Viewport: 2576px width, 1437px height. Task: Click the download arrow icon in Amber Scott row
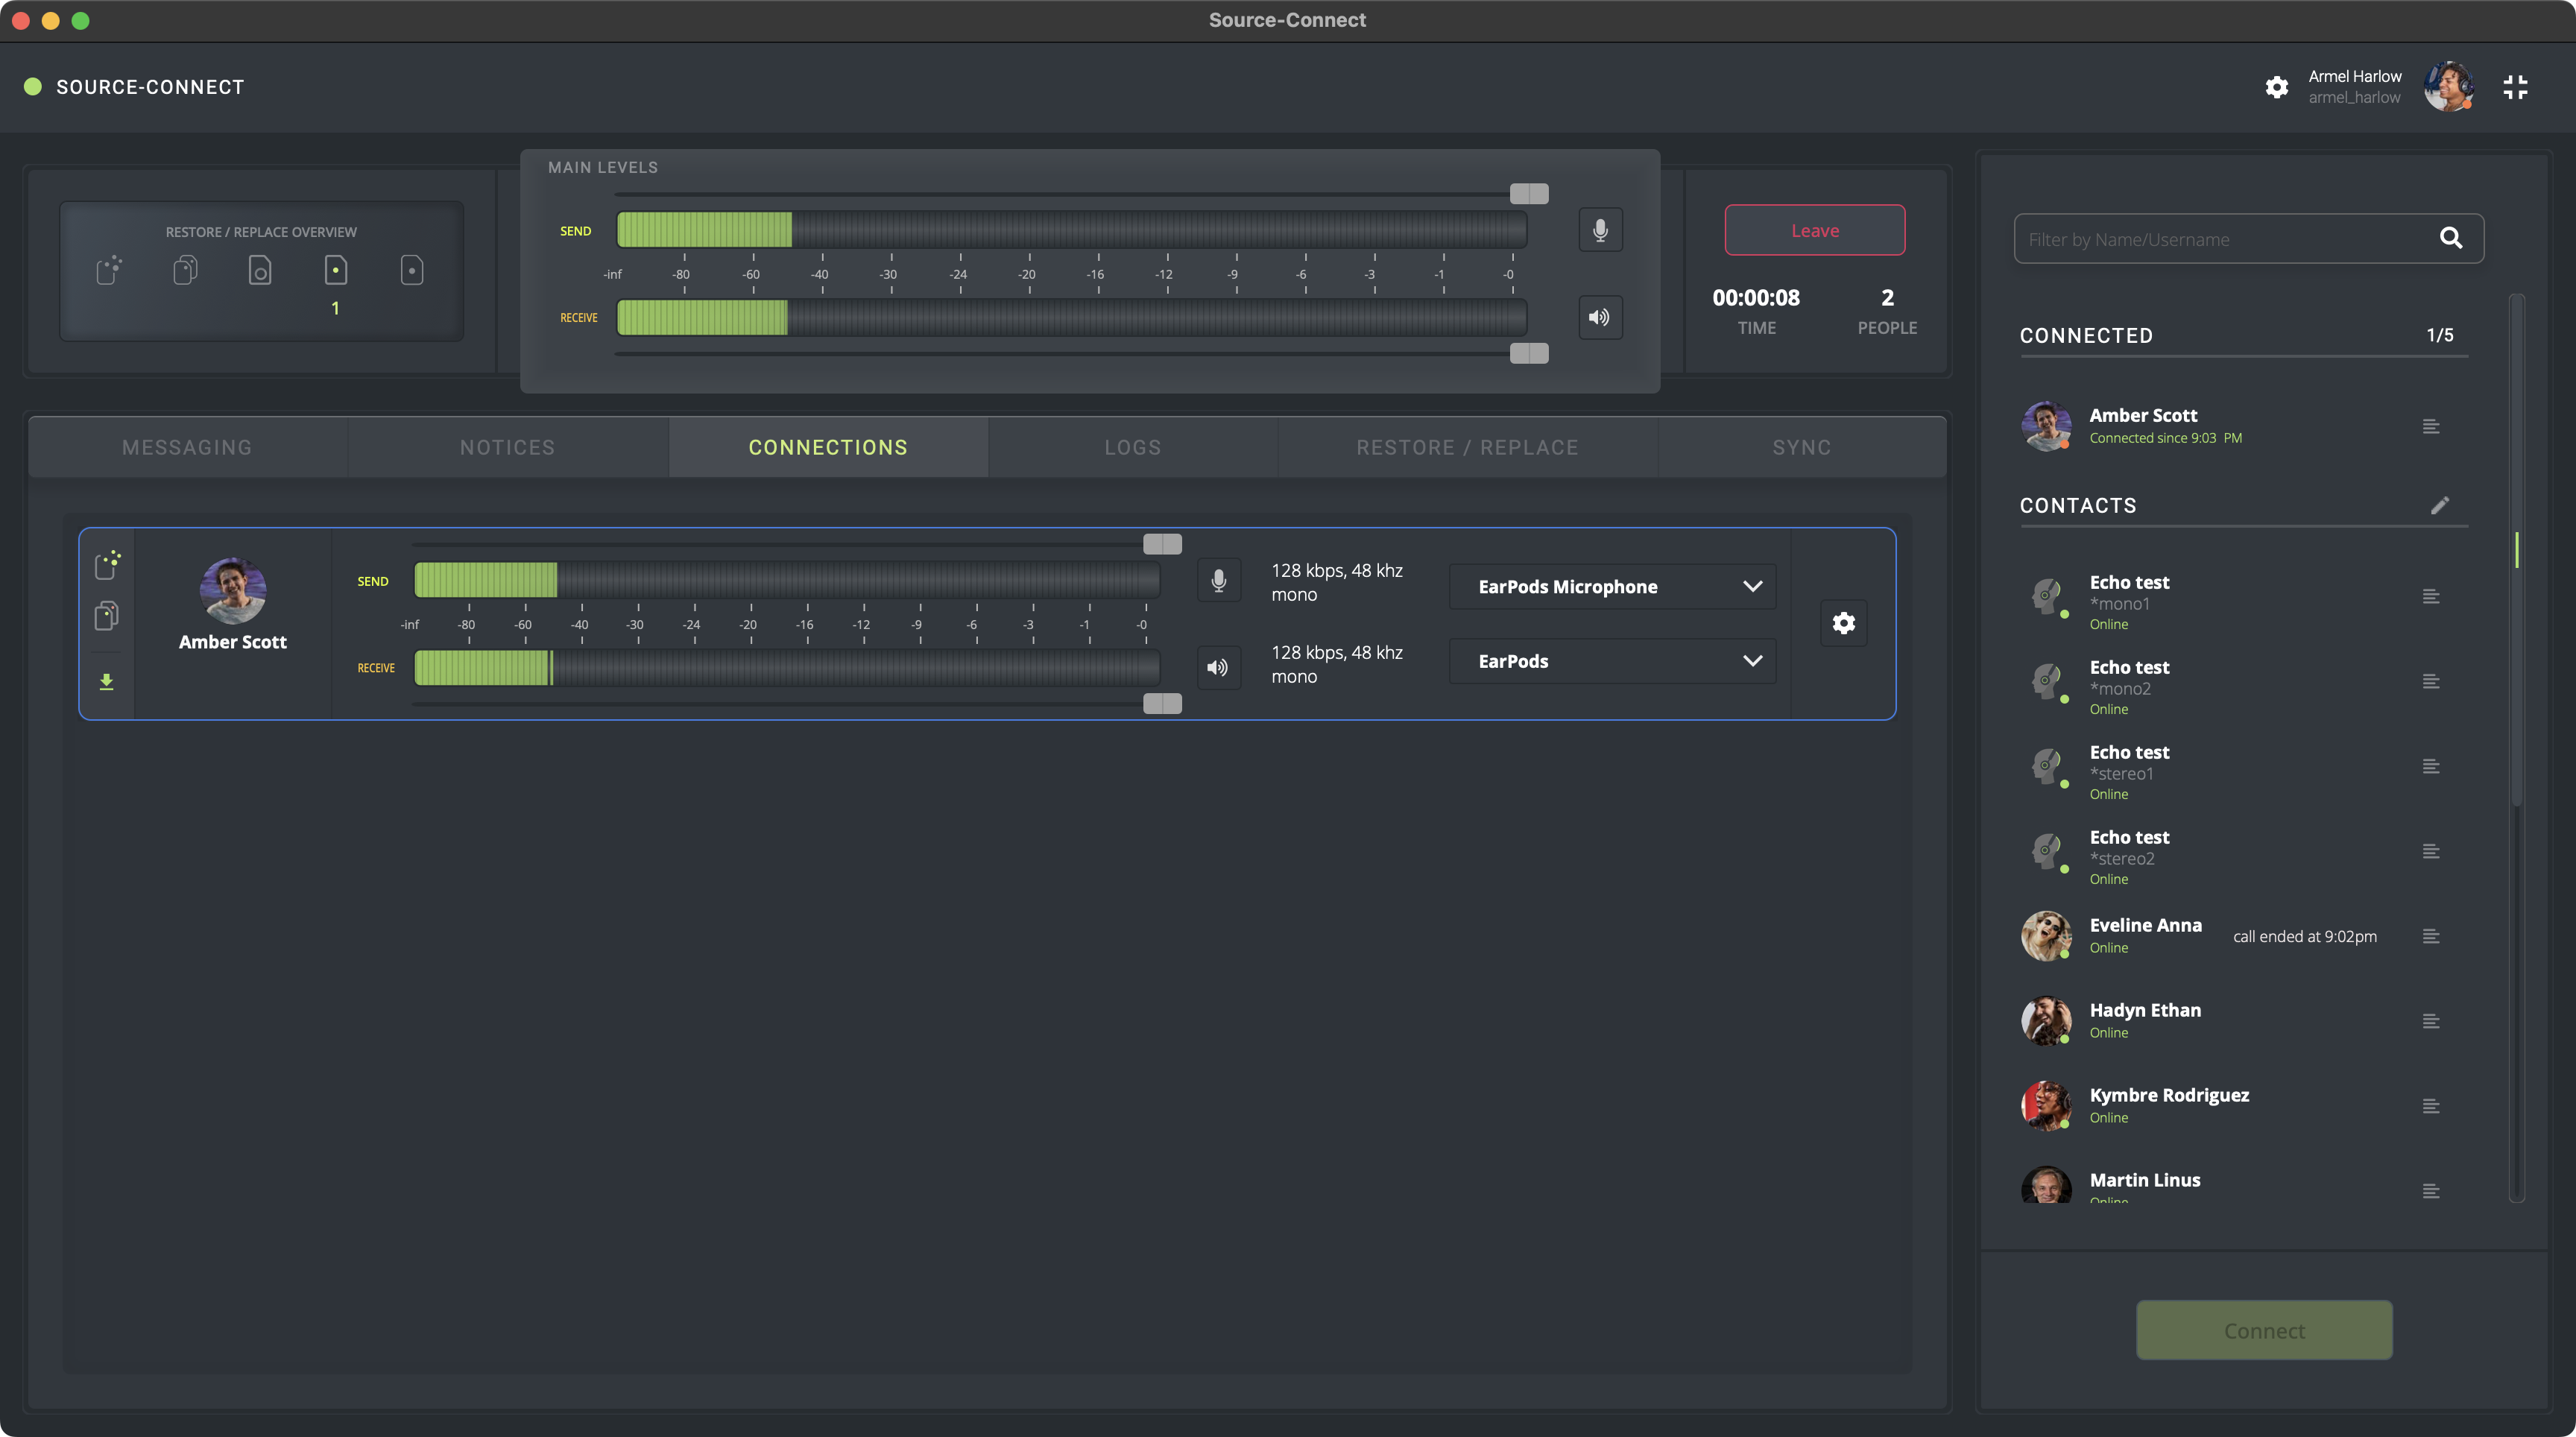(106, 682)
